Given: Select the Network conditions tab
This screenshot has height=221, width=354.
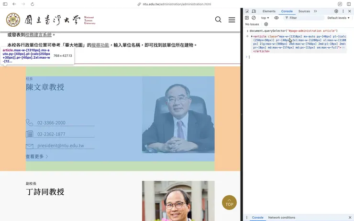Looking at the screenshot, I should click(282, 217).
